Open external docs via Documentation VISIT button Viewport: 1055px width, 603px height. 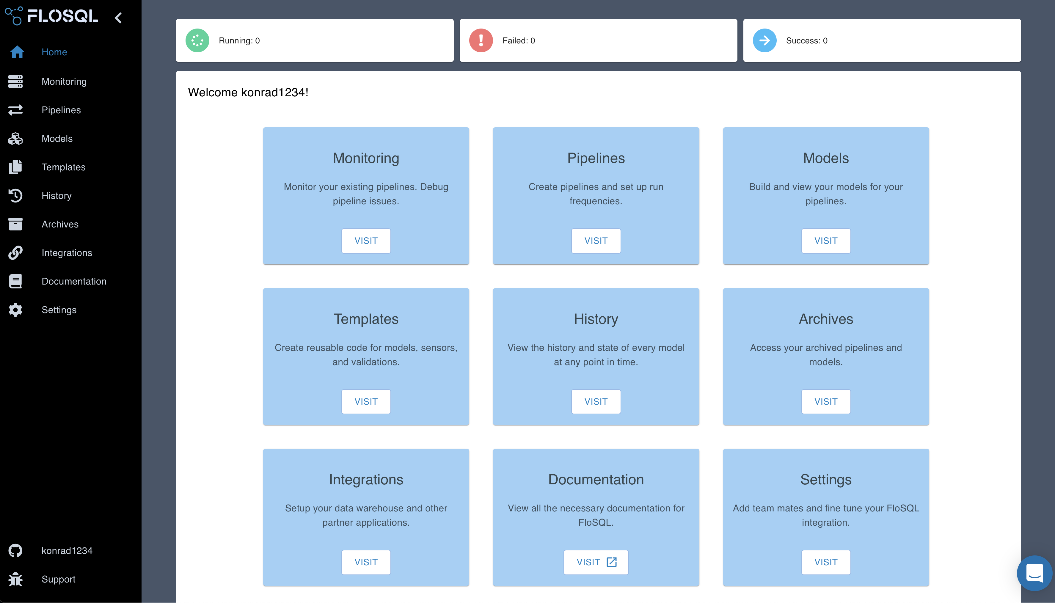click(x=596, y=562)
